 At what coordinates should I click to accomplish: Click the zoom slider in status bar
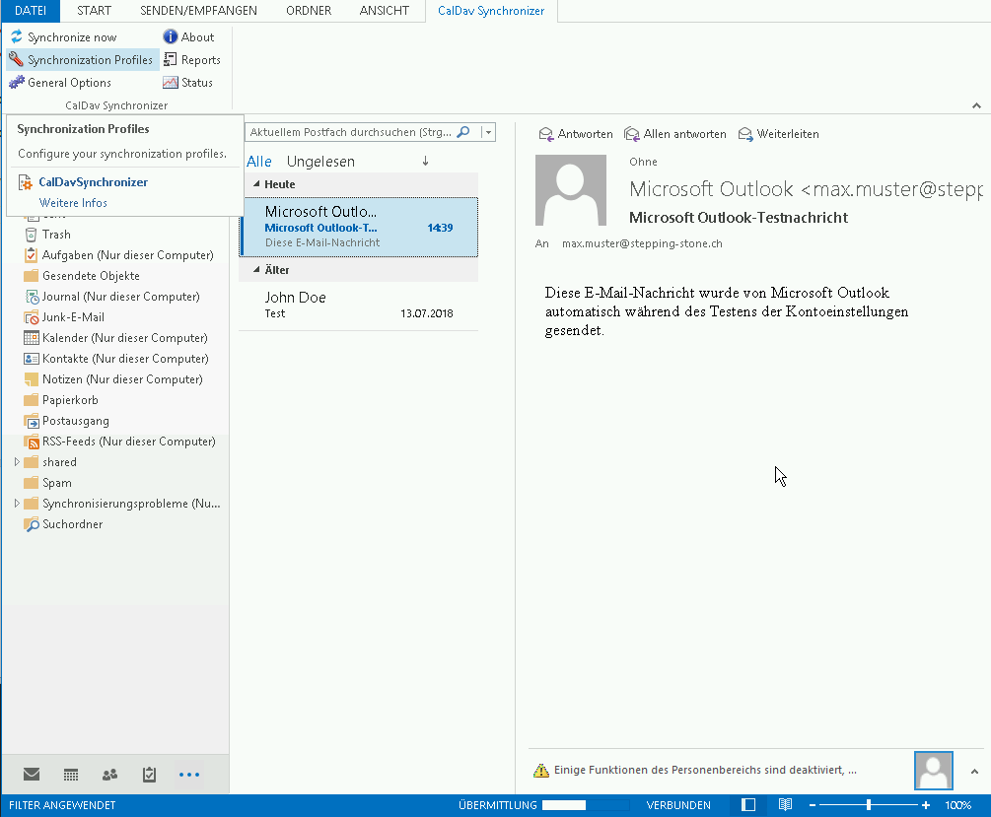pos(869,805)
